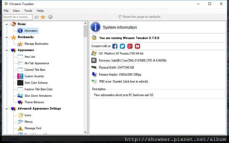Select Message Font label in tree
Image resolution: width=229 pixels, height=143 pixels.
click(x=33, y=128)
